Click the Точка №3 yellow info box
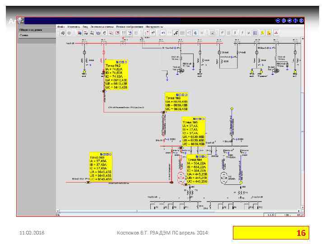Screen dimensions: 325x244 pos(176,102)
